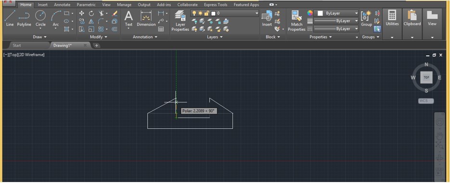The height and width of the screenshot is (183, 450).
Task: Select the Scale tool
Action: (91, 29)
